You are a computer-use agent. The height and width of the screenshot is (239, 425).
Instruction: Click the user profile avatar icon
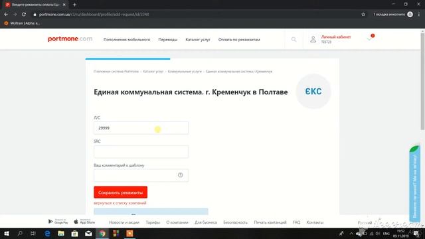tap(313, 39)
